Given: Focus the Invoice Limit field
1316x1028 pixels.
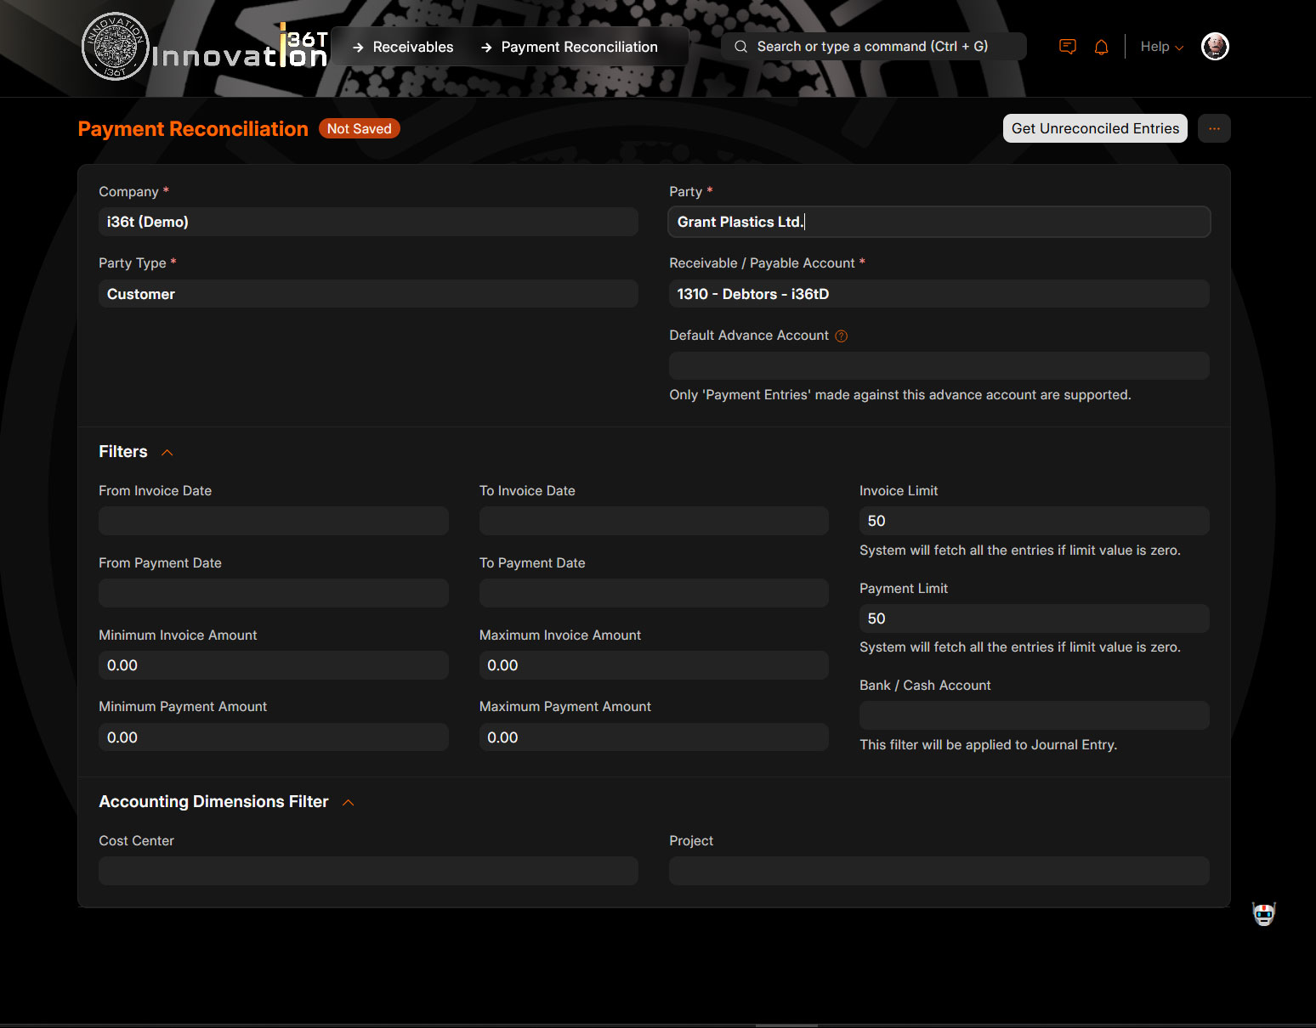Looking at the screenshot, I should click(x=1033, y=521).
